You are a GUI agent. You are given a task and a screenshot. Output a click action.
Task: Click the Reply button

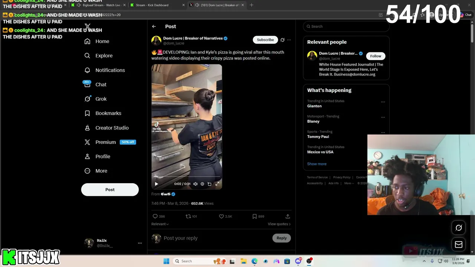pos(282,238)
